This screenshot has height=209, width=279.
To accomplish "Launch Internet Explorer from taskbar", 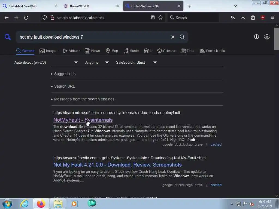I will click(24, 204).
